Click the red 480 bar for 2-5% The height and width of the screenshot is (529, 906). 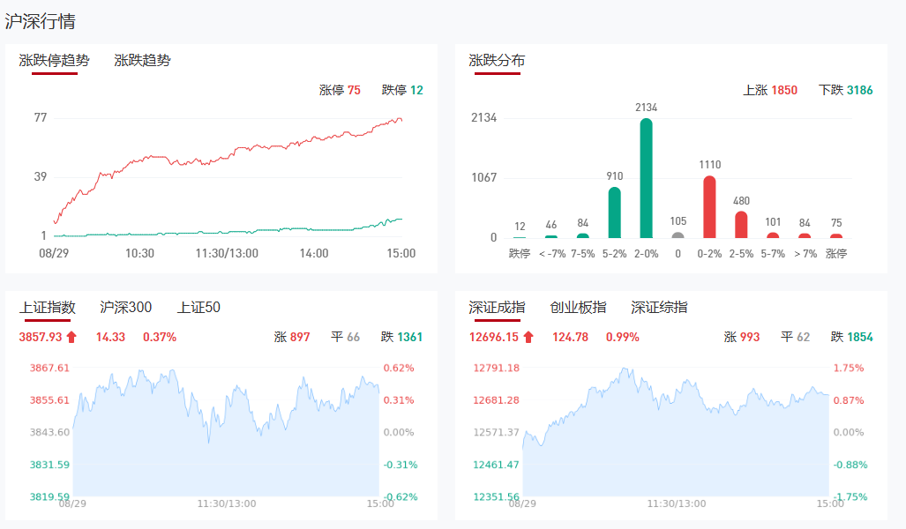pyautogui.click(x=741, y=225)
